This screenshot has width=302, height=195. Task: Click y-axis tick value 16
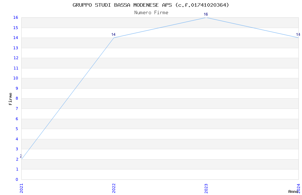tap(16, 17)
